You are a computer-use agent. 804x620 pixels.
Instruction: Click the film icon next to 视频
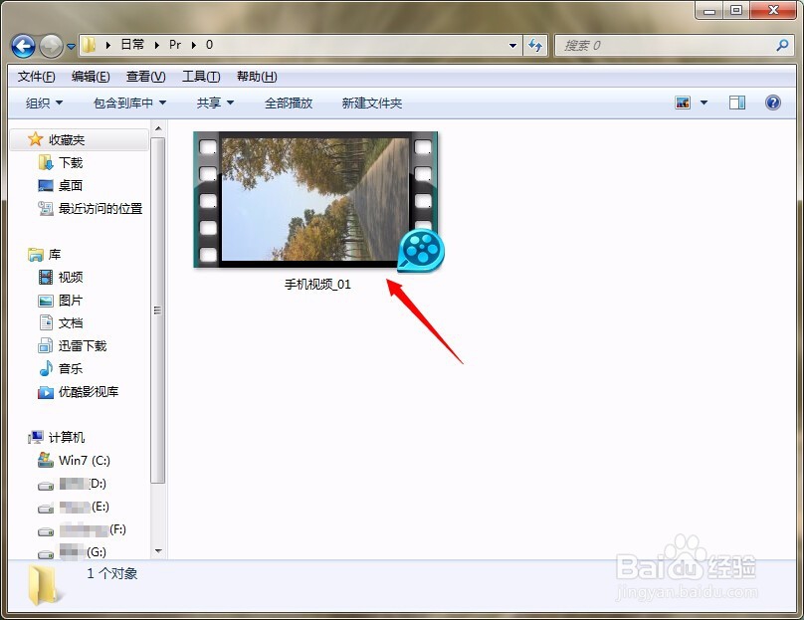(x=46, y=277)
